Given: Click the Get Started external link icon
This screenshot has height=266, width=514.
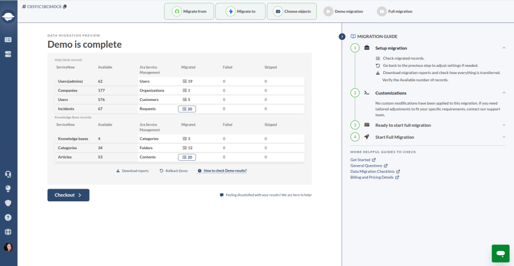Looking at the screenshot, I should click(x=374, y=160).
